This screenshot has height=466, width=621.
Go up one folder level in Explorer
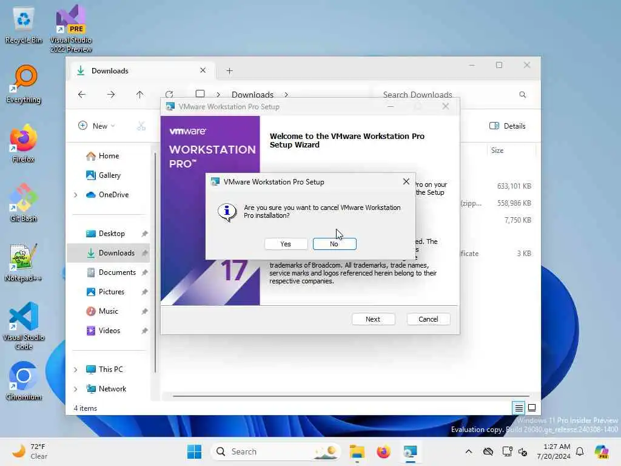[x=140, y=94]
